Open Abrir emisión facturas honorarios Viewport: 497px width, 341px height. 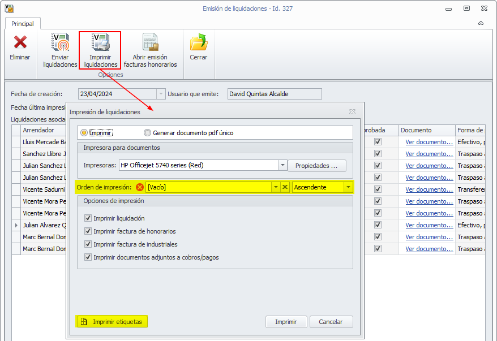click(150, 50)
